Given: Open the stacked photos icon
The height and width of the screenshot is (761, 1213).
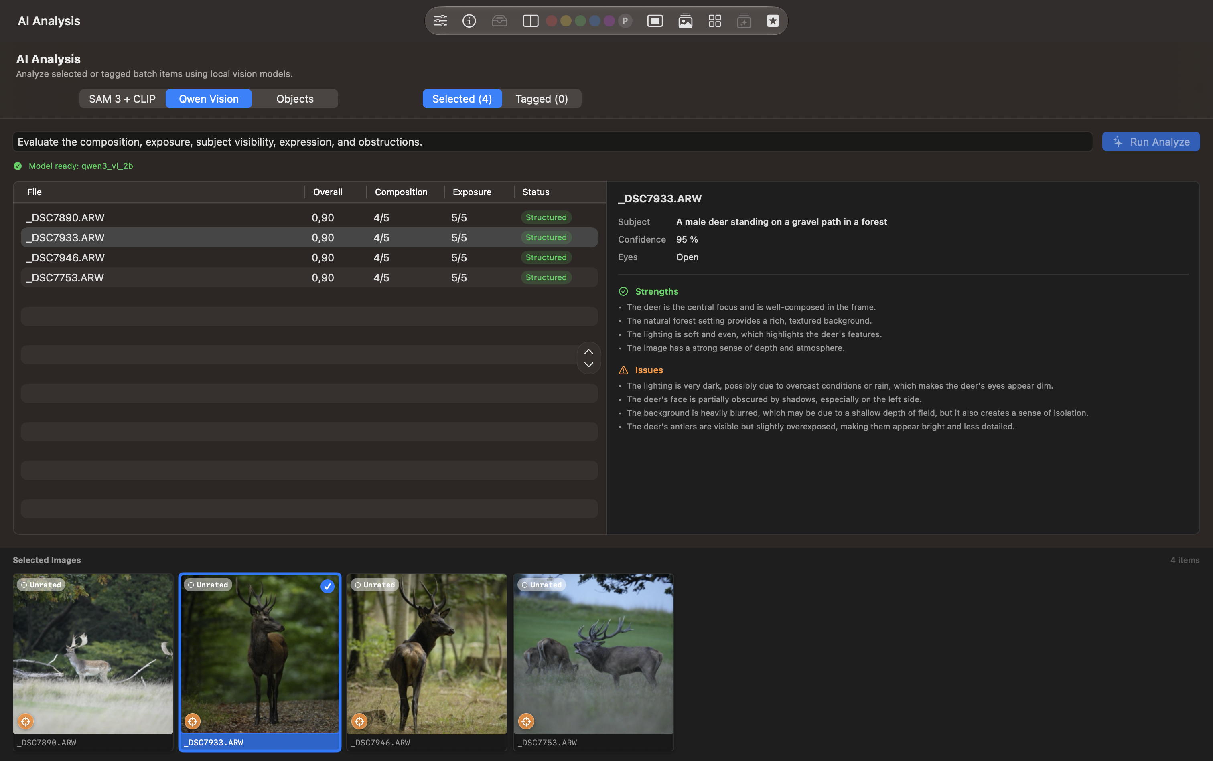Looking at the screenshot, I should (685, 20).
